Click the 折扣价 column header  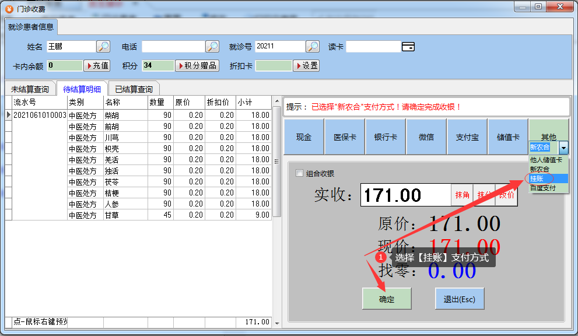[x=220, y=102]
